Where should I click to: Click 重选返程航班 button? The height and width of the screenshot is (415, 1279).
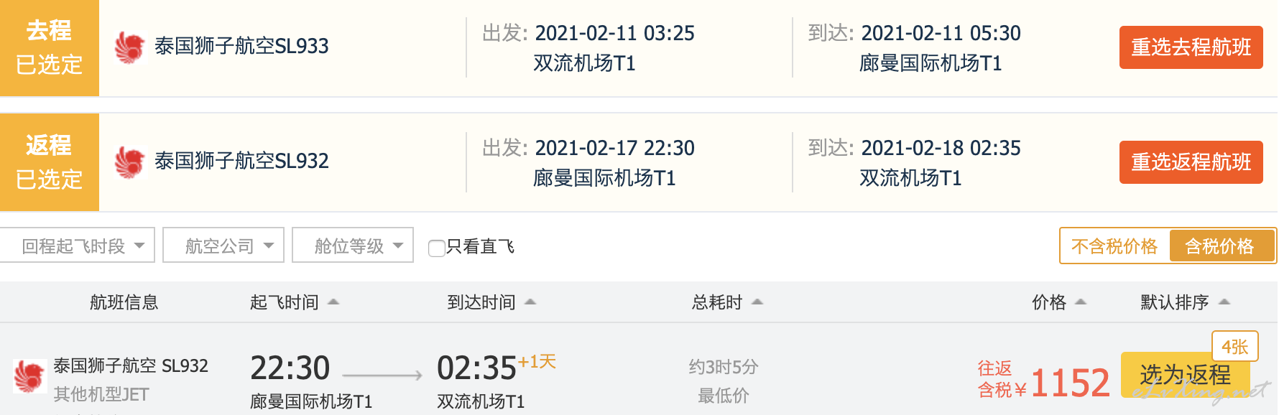pos(1191,162)
